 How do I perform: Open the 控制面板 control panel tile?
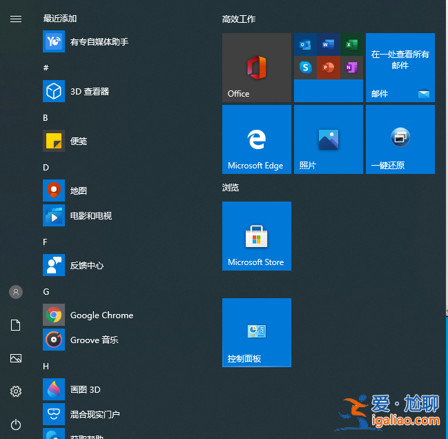click(x=257, y=333)
